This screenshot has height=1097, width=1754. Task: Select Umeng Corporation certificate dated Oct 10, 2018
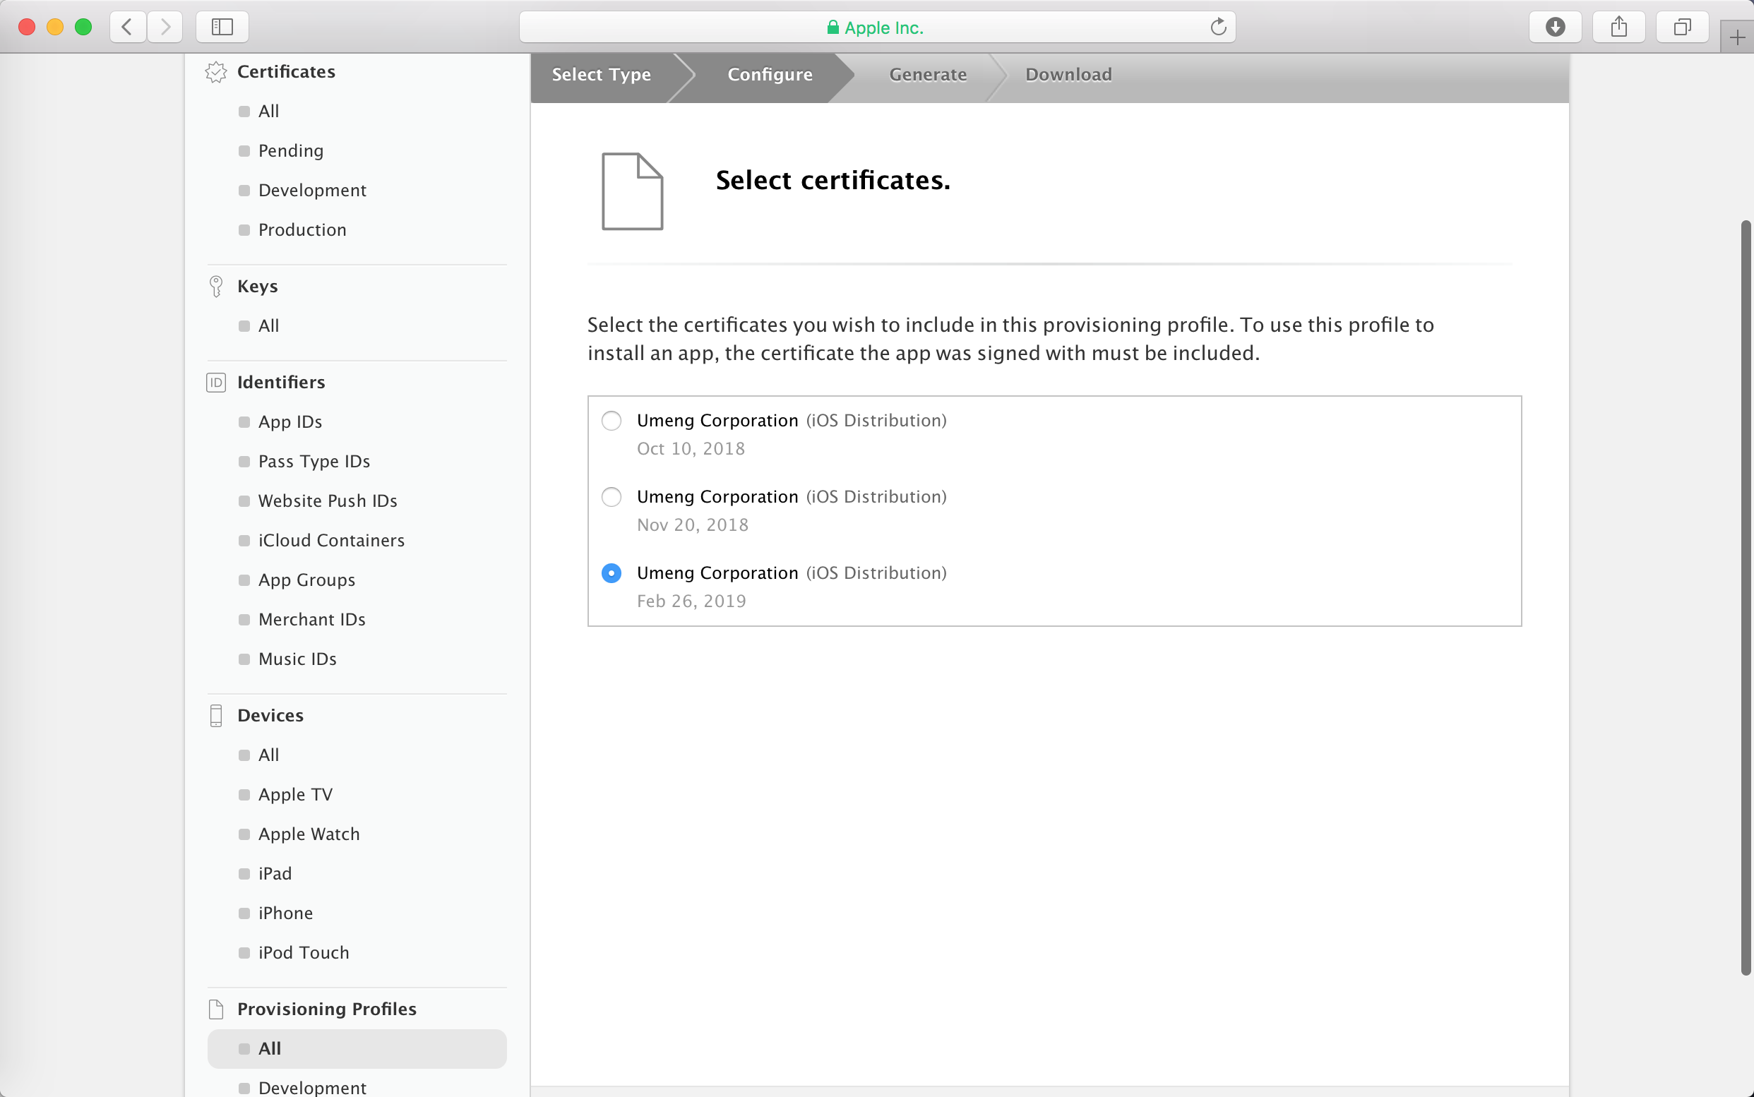click(611, 421)
